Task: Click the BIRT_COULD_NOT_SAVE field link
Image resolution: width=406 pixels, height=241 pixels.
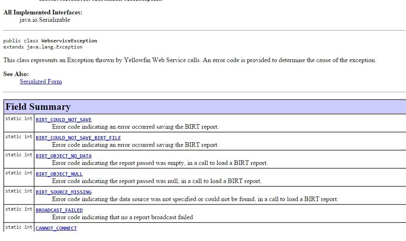Action: click(x=64, y=120)
